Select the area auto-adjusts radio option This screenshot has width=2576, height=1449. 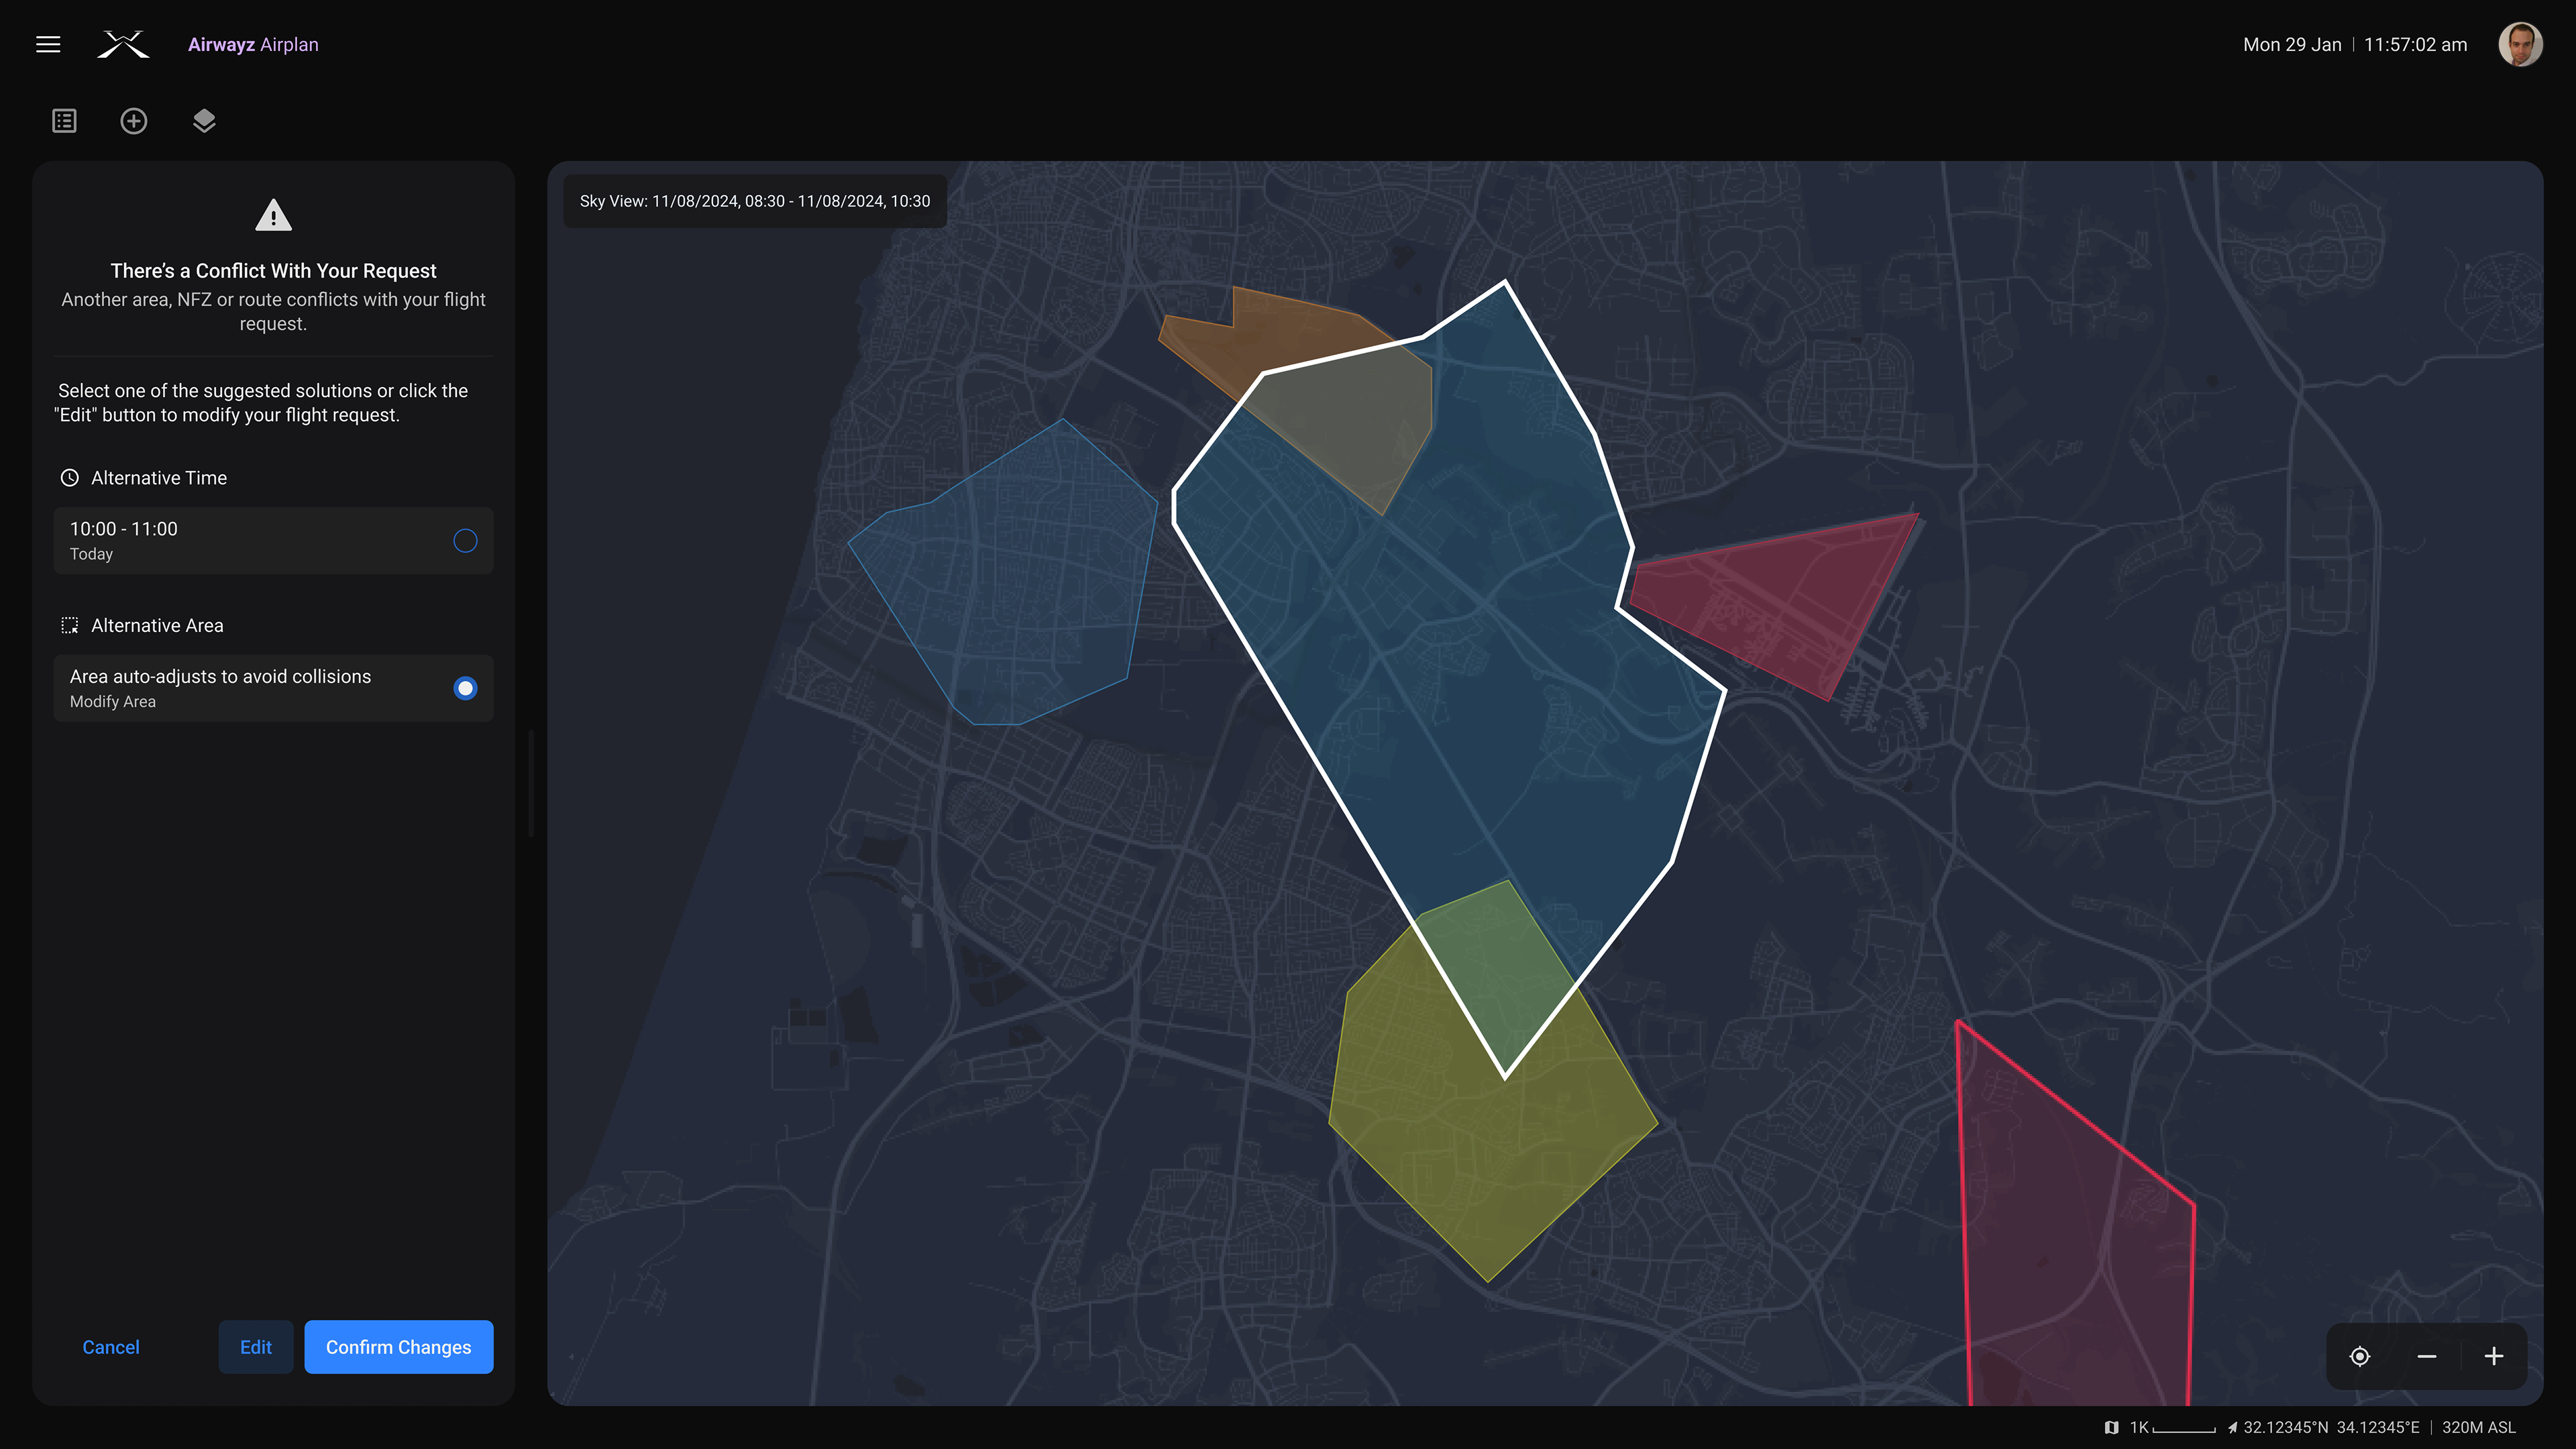[x=465, y=688]
